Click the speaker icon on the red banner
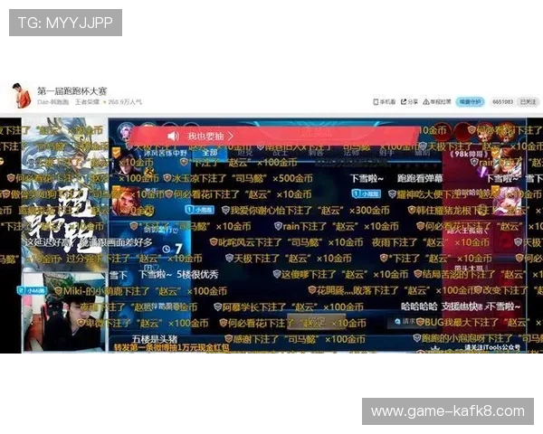This screenshot has width=543, height=434. [173, 136]
